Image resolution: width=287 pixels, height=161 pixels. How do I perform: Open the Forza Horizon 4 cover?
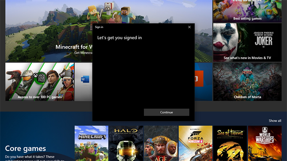(x=196, y=143)
